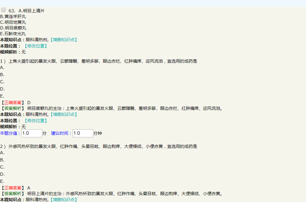The height and width of the screenshot is (202, 306).
Task: Click 增删知识点 link under question 63 options
Action: pyautogui.click(x=63, y=40)
